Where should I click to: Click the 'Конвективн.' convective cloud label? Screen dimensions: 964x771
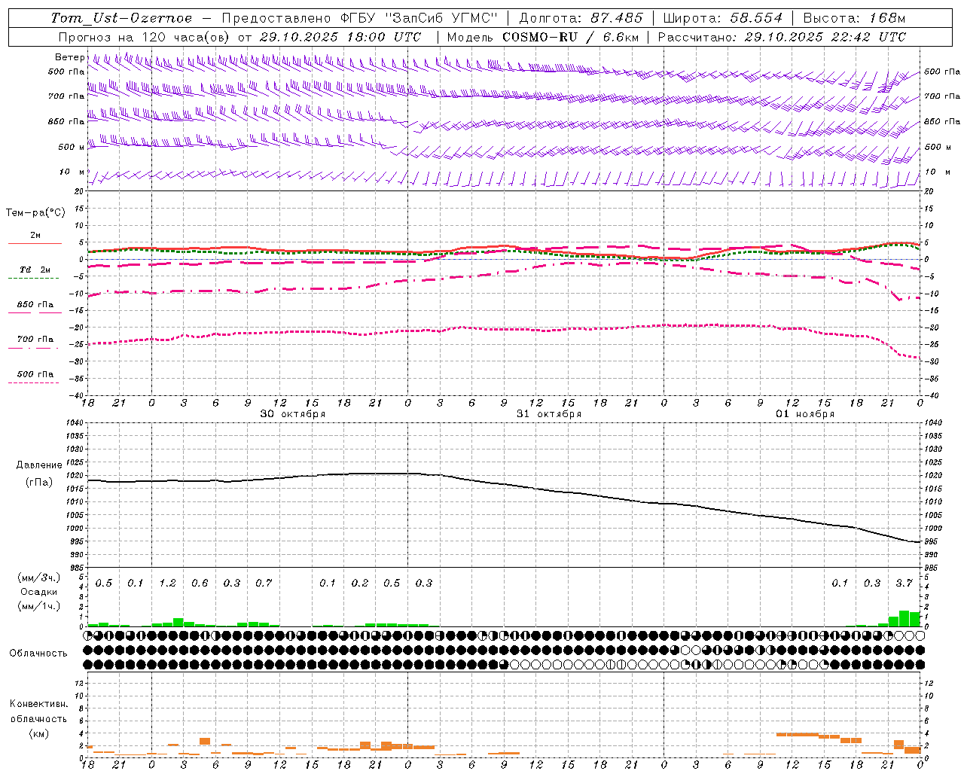39,704
